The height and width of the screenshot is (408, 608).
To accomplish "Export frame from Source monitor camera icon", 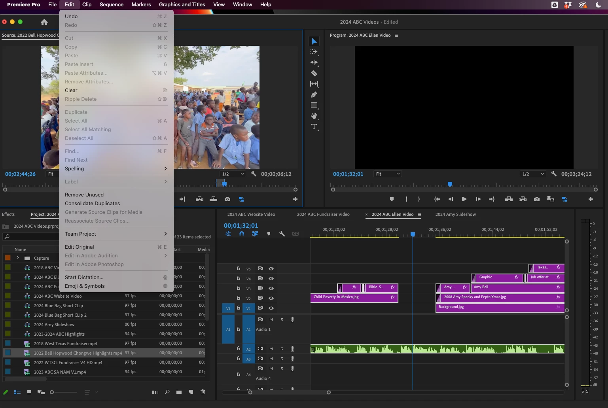I will pyautogui.click(x=227, y=199).
